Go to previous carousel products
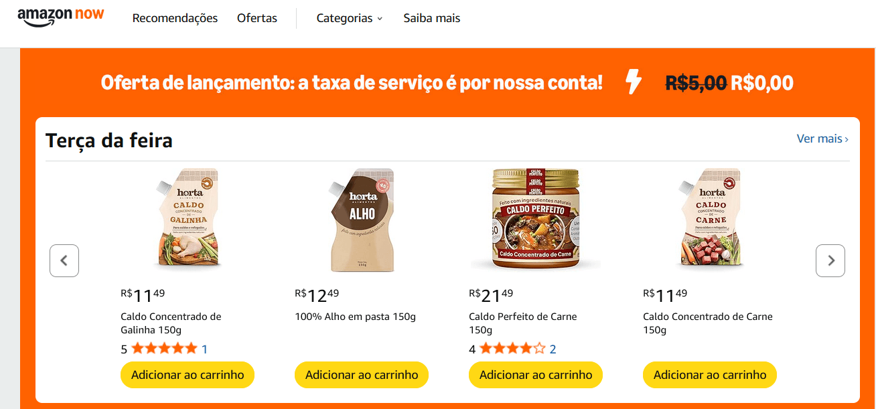The image size is (876, 409). click(x=64, y=260)
